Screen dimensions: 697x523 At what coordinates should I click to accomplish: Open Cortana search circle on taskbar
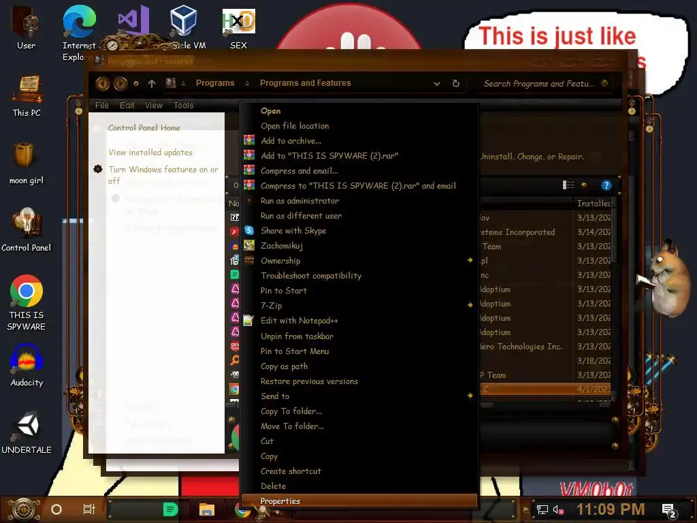point(56,509)
